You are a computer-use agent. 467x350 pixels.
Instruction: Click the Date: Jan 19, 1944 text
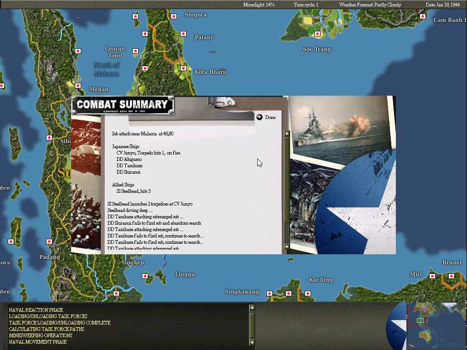click(442, 5)
